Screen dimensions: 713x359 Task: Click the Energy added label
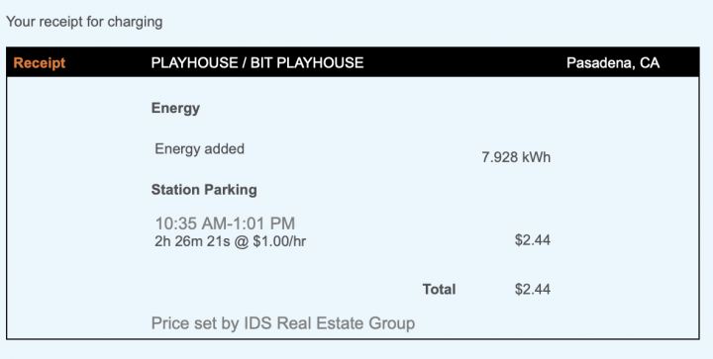[x=200, y=149]
